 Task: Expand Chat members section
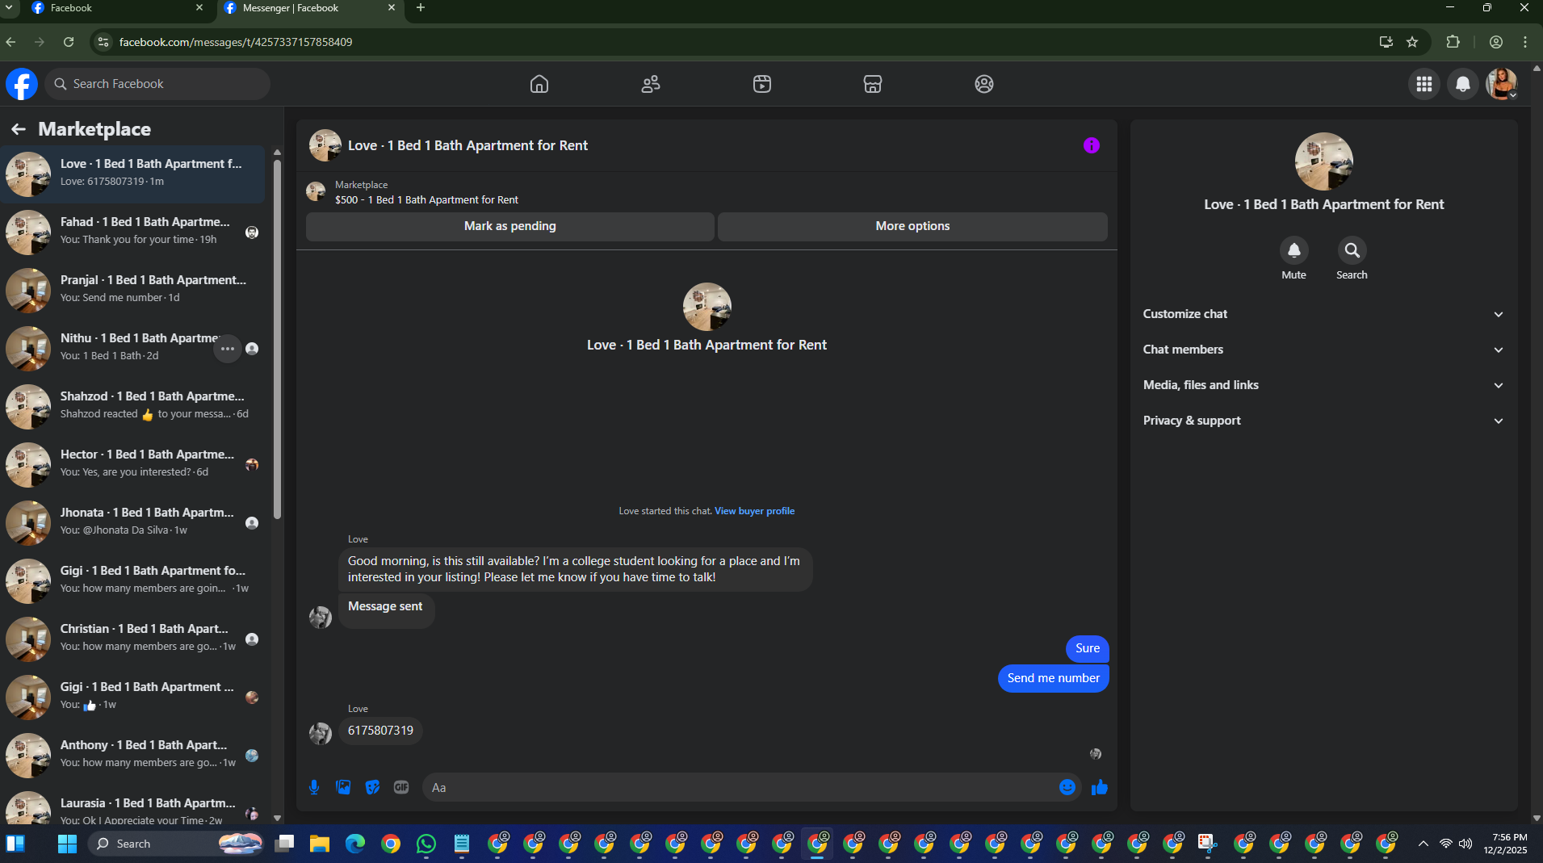pos(1323,350)
